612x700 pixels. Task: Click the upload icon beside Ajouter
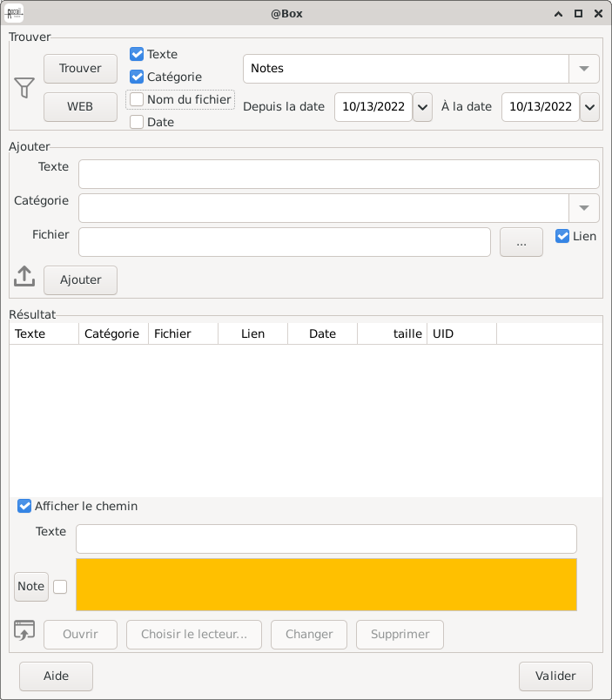(24, 277)
